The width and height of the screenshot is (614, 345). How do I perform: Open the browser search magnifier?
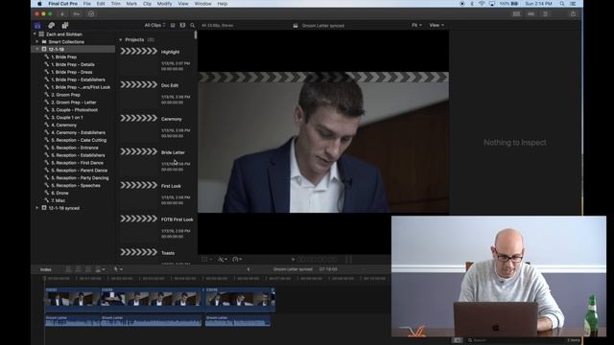click(x=192, y=26)
